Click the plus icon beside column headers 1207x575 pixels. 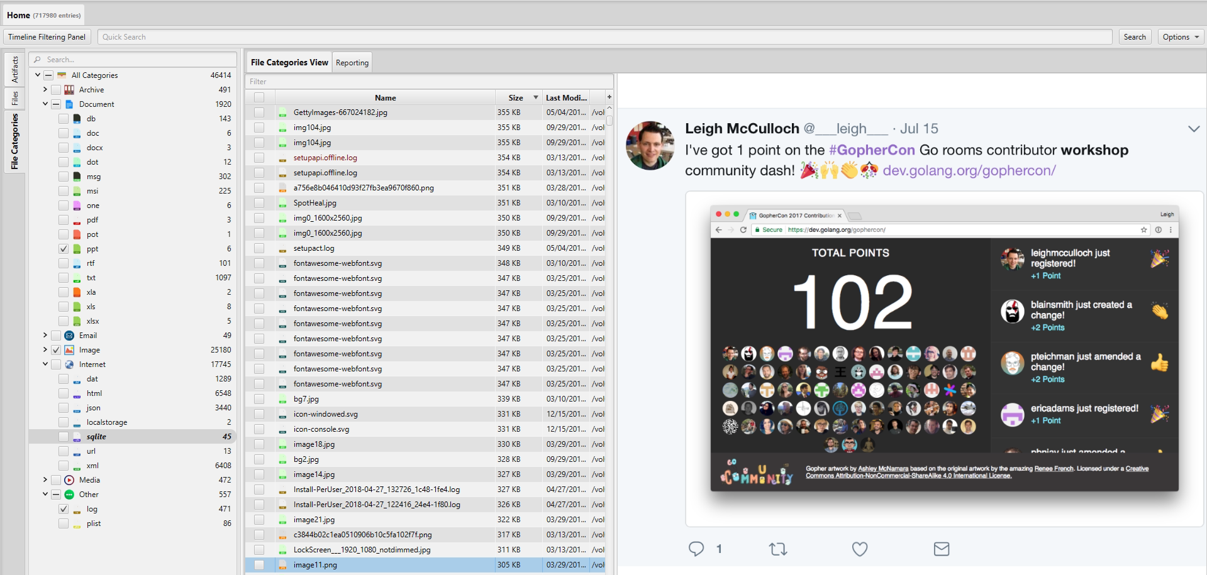pos(609,97)
